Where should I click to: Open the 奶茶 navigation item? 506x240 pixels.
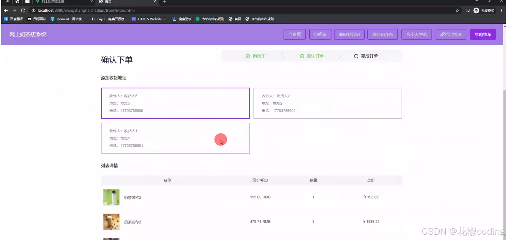coord(320,35)
